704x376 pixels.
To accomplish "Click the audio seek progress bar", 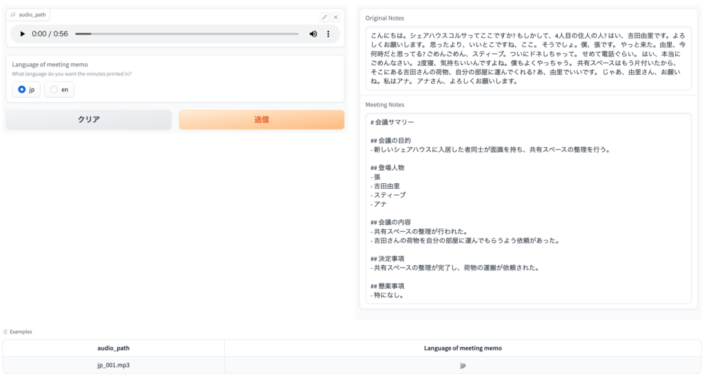I will coord(186,34).
